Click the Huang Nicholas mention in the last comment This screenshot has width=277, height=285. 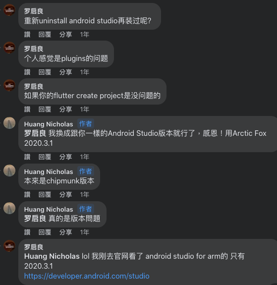[x=52, y=256]
